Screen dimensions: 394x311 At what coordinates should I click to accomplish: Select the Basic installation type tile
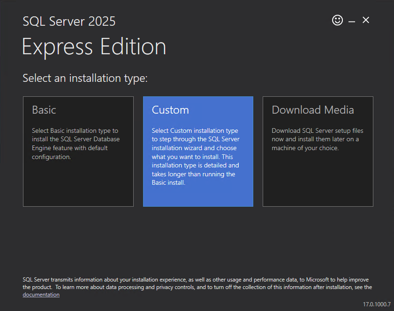(78, 152)
